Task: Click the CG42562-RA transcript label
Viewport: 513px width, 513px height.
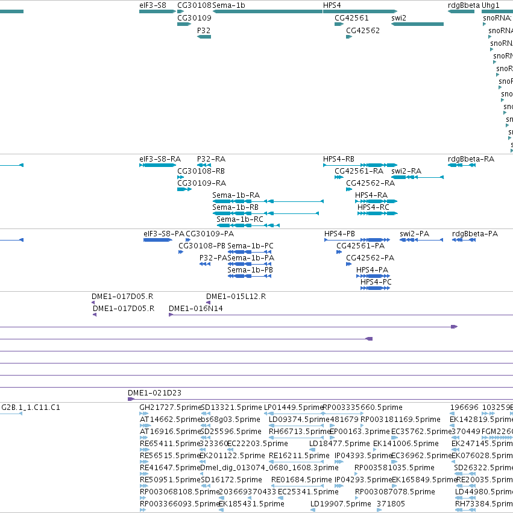Action: [x=370, y=183]
